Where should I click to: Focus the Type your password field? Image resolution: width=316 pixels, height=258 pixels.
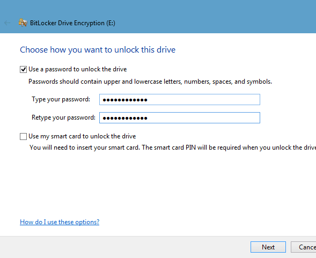[180, 100]
